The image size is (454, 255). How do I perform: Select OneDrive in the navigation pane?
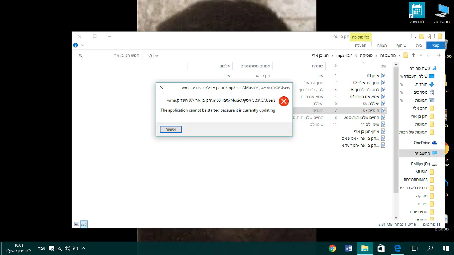[422, 143]
